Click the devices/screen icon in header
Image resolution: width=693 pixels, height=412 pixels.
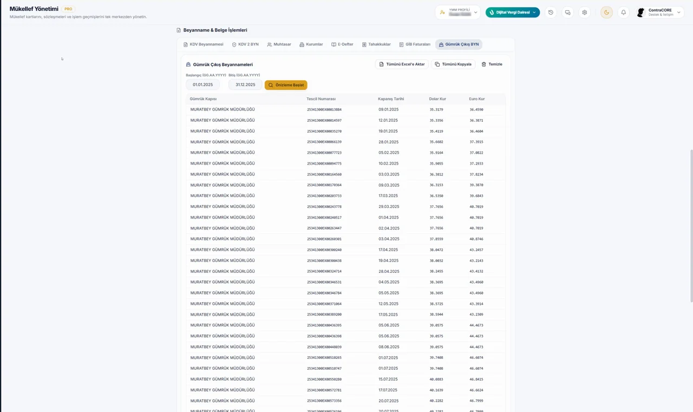click(x=567, y=12)
